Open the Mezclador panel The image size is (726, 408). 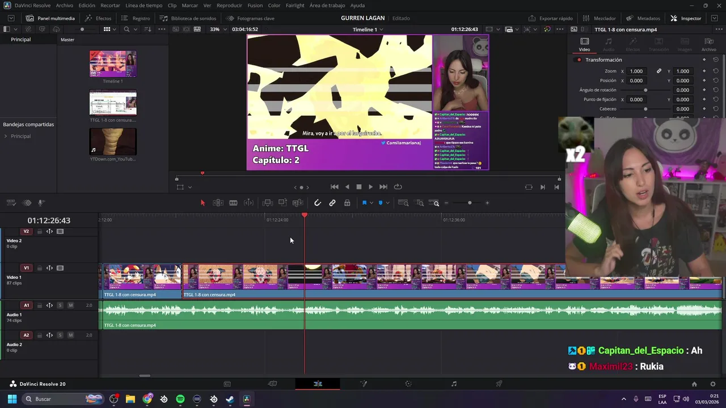point(599,18)
